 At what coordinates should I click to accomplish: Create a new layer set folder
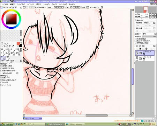[143, 46]
